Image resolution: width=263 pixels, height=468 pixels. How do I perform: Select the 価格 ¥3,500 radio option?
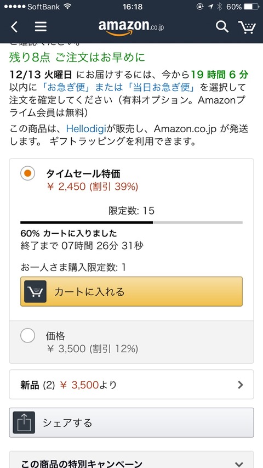[28, 335]
